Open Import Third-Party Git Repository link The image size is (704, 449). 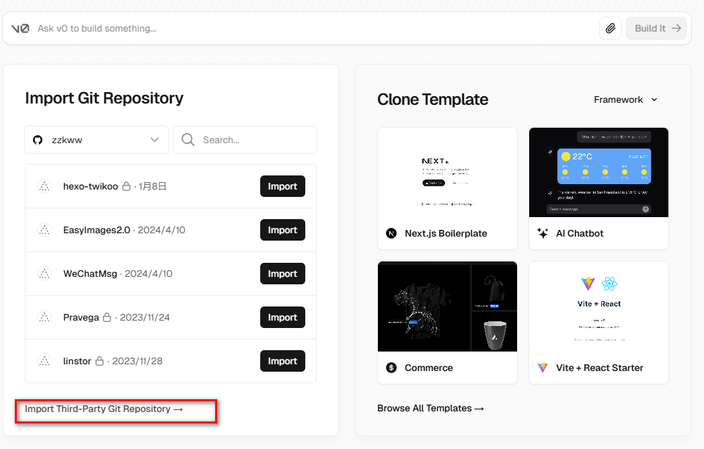click(104, 409)
